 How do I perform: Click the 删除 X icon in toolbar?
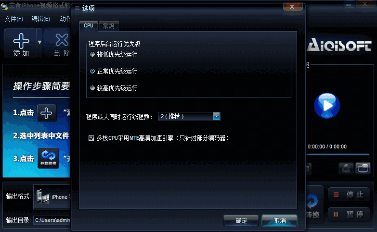pyautogui.click(x=62, y=40)
